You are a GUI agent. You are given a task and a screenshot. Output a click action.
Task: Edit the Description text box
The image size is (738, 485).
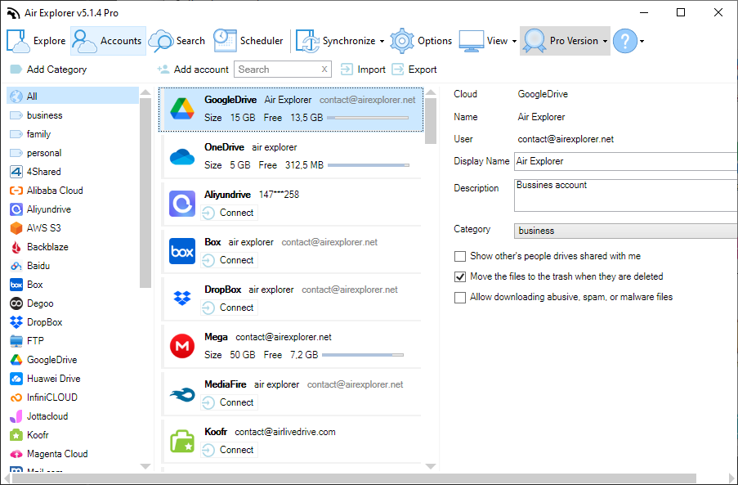click(625, 195)
